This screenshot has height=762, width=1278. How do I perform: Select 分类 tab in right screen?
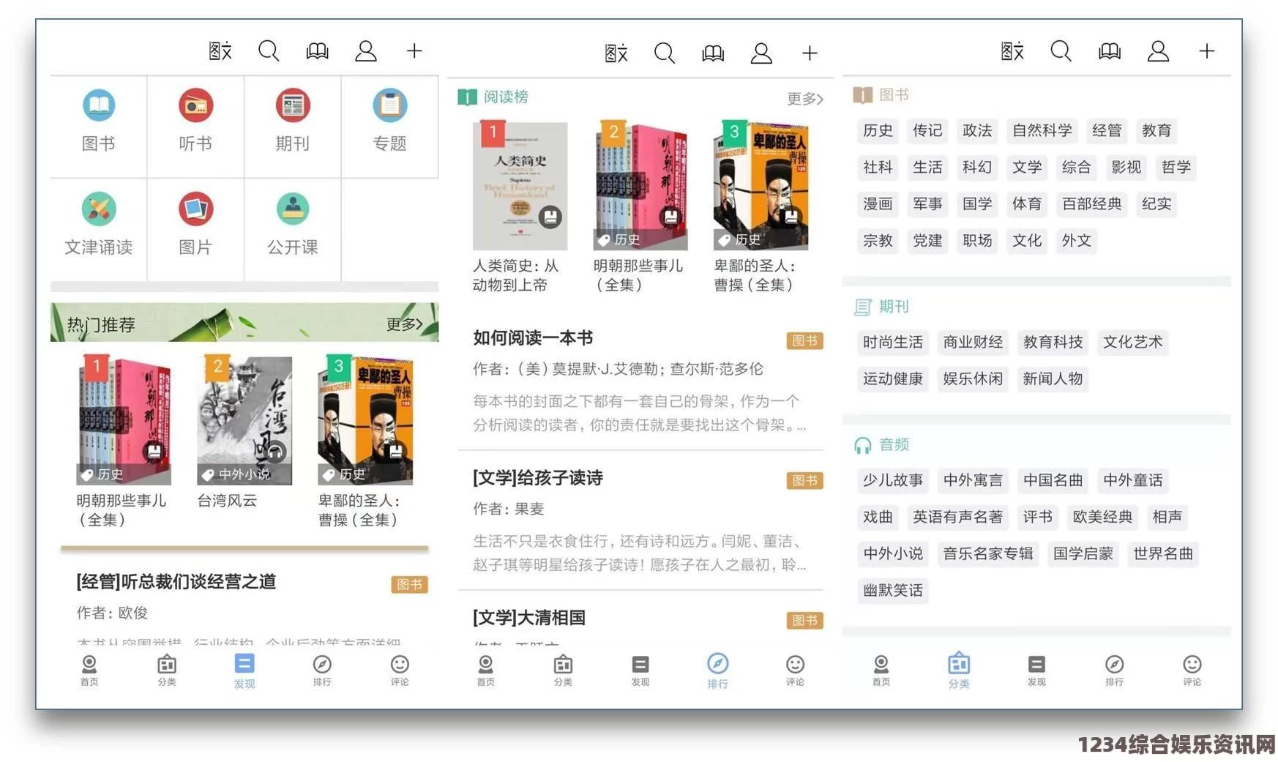[959, 671]
